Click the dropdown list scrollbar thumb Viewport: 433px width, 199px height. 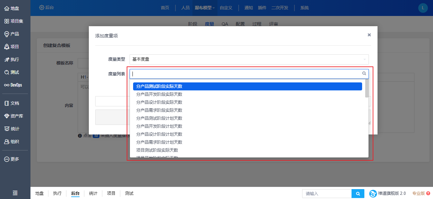tap(367, 88)
